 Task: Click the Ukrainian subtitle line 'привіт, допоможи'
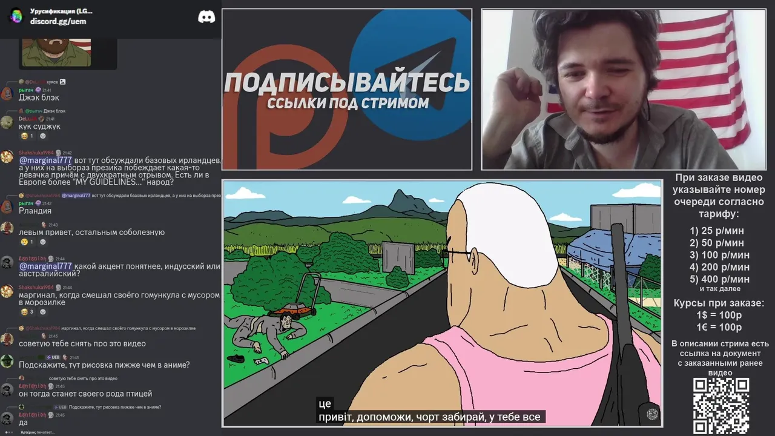[429, 417]
